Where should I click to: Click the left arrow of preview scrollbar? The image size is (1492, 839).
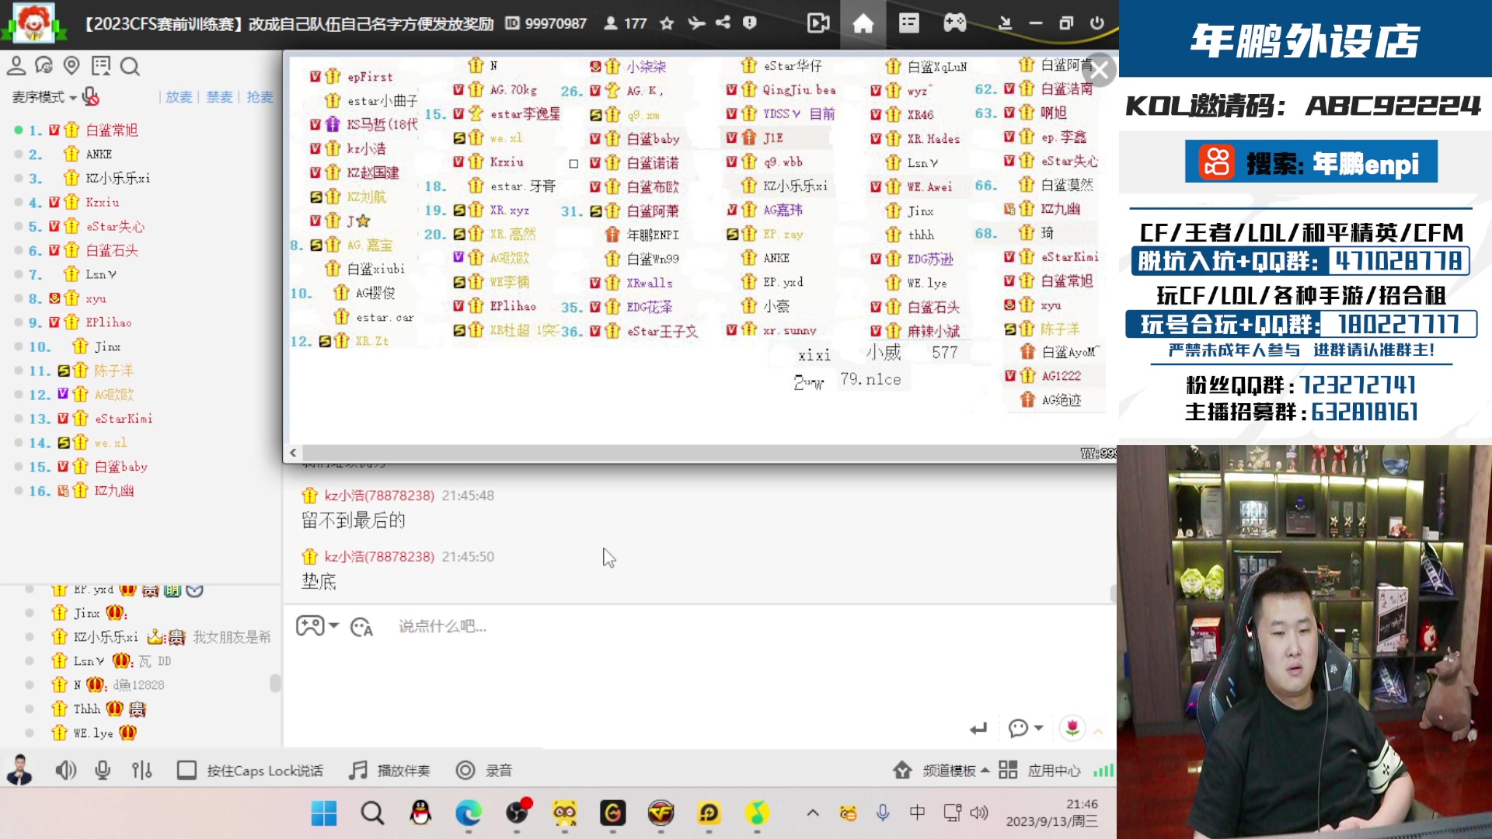[293, 452]
